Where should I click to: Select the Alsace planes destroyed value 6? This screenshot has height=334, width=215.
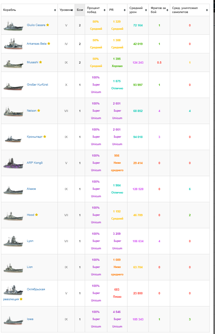pos(190,189)
